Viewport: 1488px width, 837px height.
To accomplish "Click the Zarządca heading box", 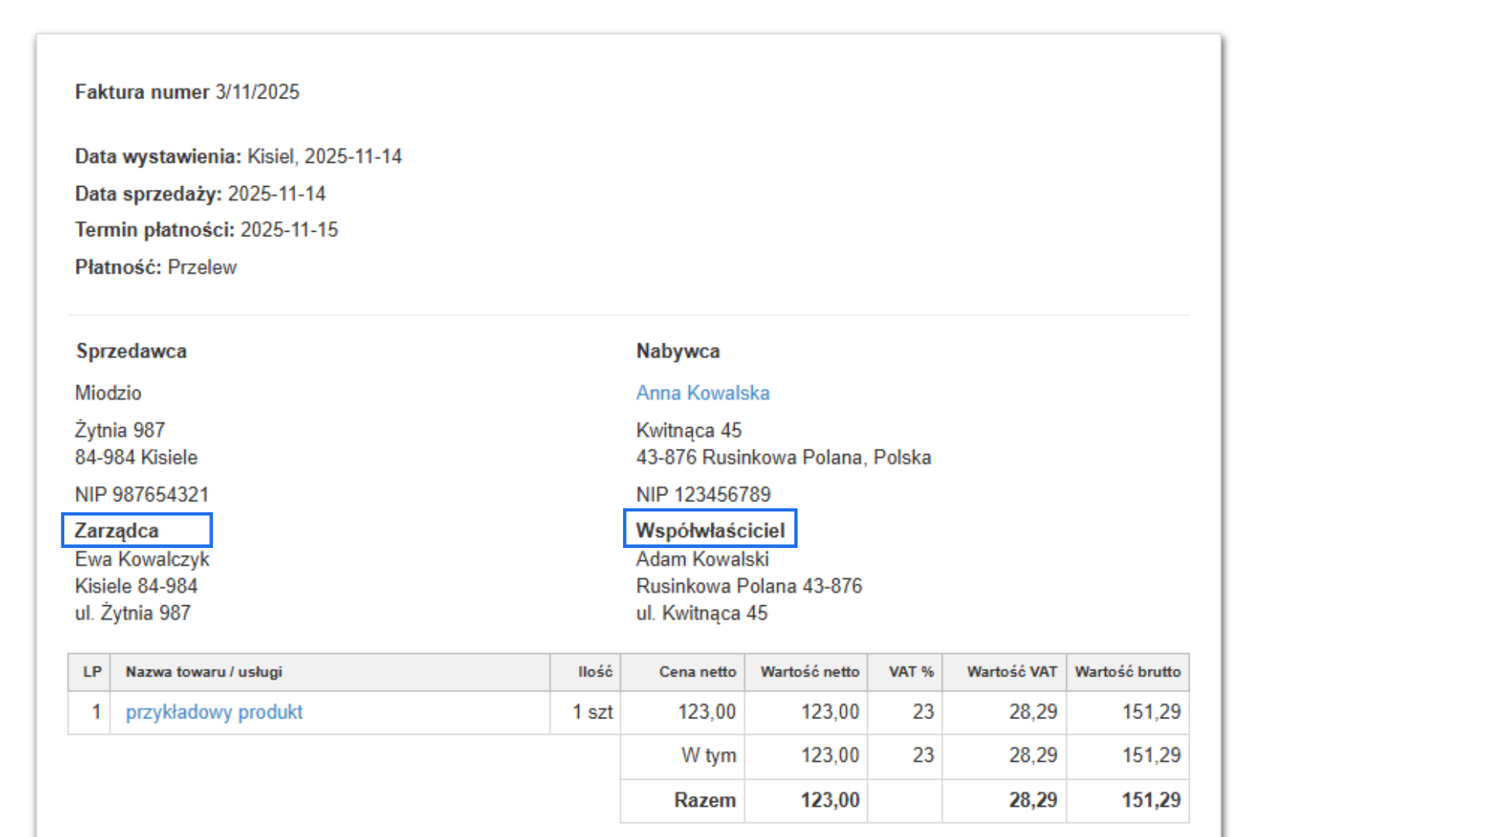I will [136, 531].
